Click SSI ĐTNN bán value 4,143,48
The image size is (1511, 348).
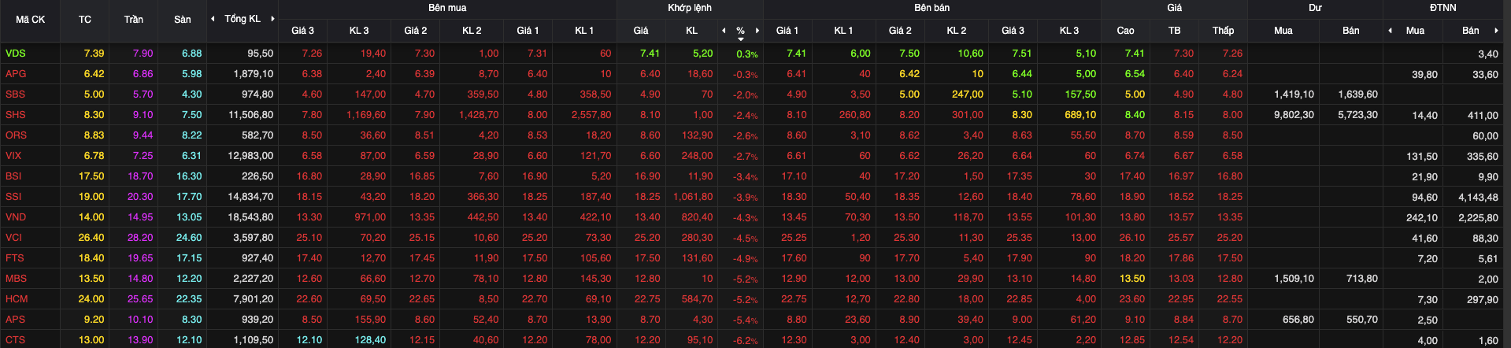pyautogui.click(x=1478, y=198)
